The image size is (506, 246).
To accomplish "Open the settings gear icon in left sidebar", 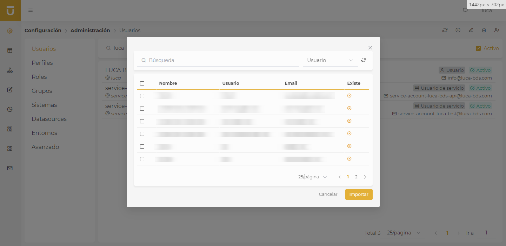I will 10,31.
